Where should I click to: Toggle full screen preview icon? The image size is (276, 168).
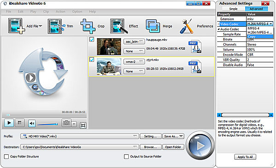[83, 125]
